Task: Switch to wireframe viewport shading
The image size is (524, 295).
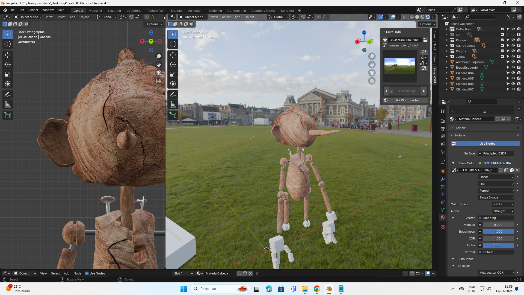Action: point(412,17)
